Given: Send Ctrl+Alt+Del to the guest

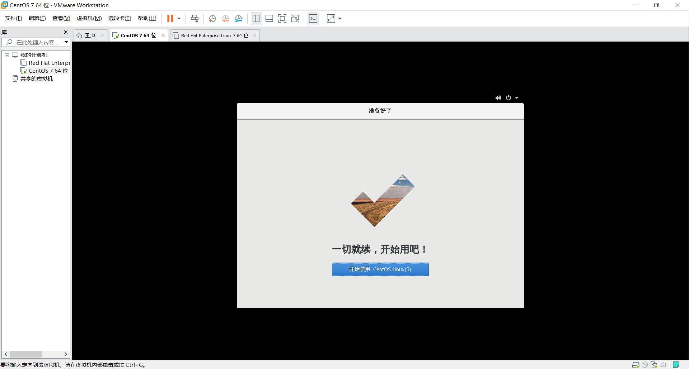Looking at the screenshot, I should tap(194, 18).
